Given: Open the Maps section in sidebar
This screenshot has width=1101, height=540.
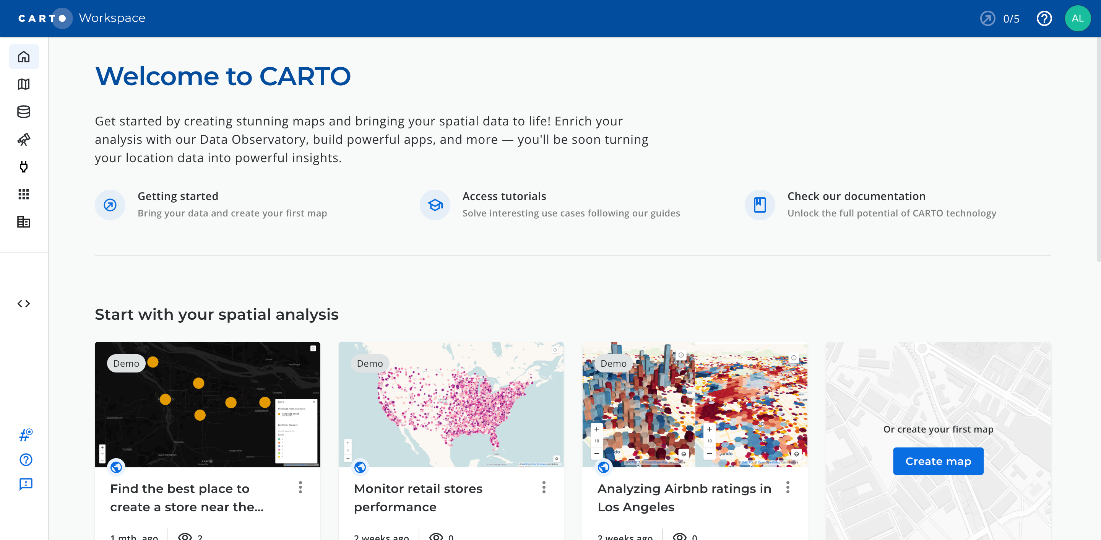Looking at the screenshot, I should (24, 84).
